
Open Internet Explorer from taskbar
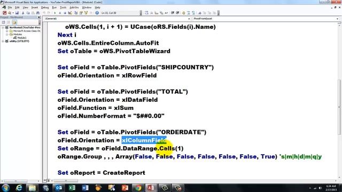pos(19,188)
